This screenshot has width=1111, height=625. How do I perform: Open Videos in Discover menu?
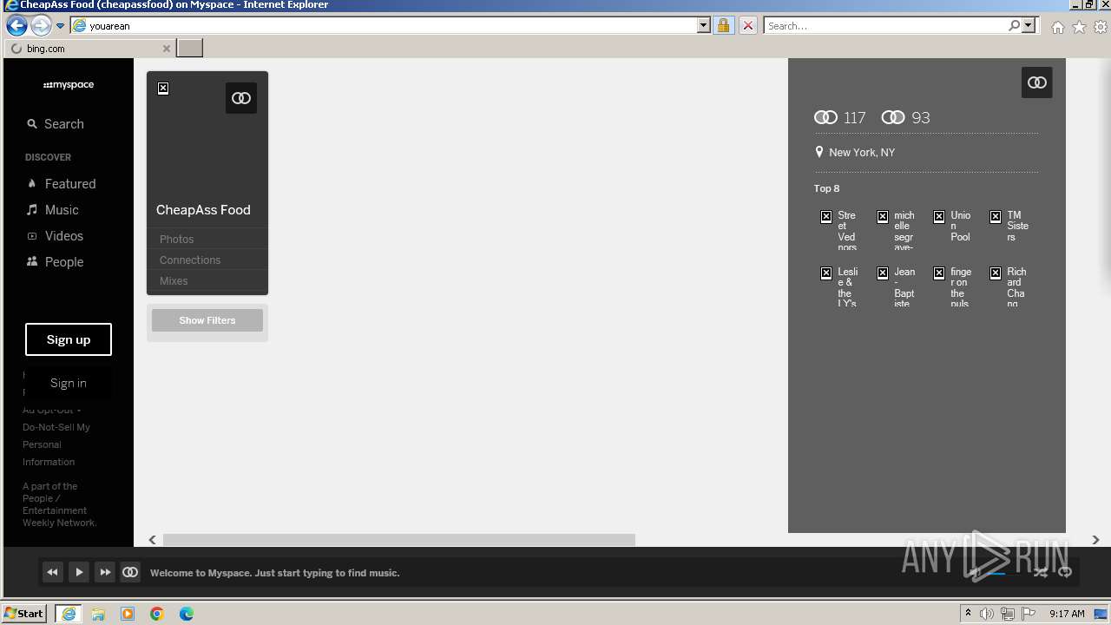tap(55, 236)
